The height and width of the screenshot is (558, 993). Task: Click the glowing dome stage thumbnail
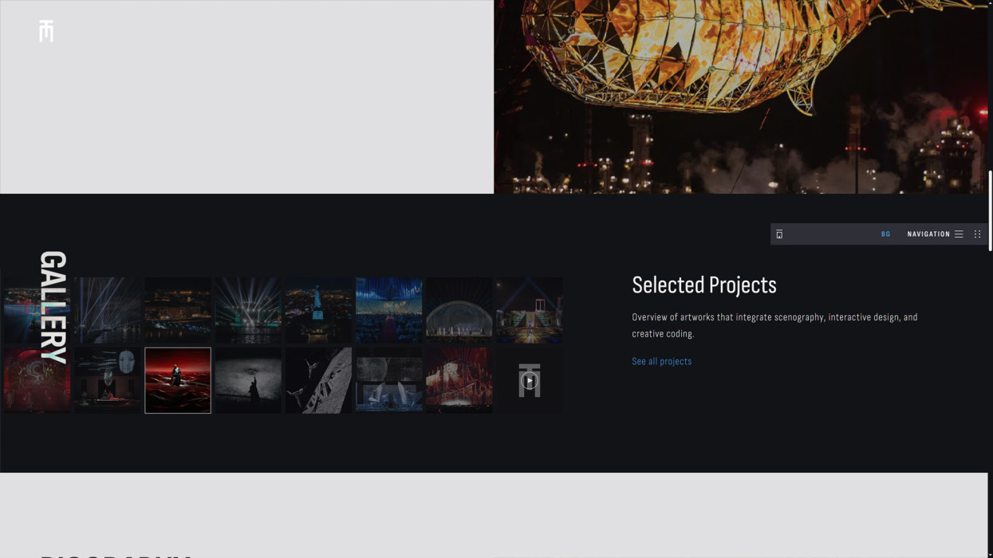(459, 310)
